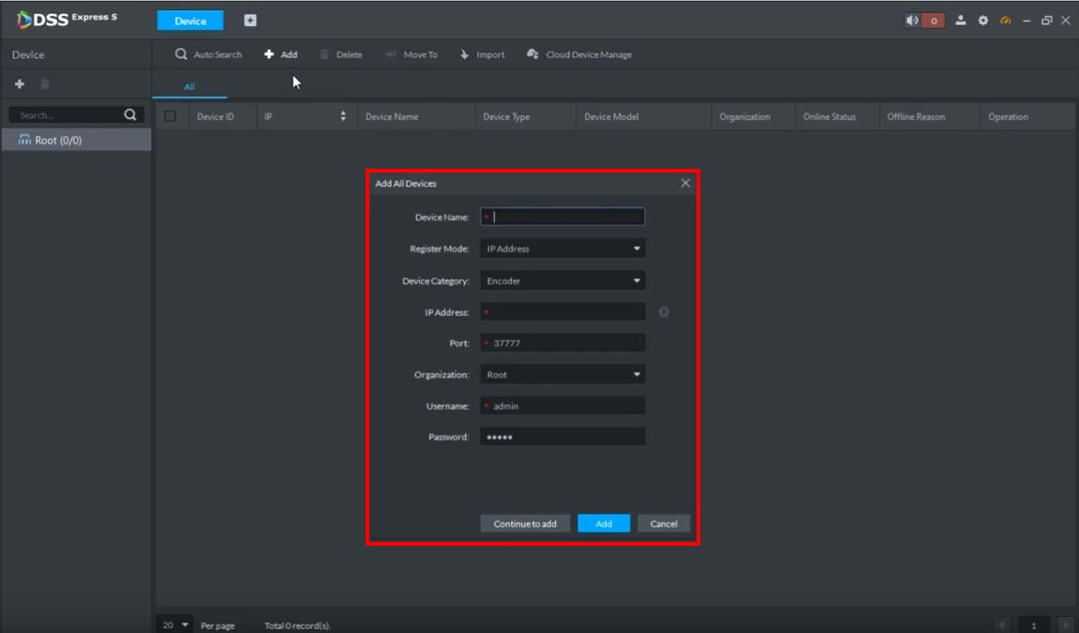Screen dimensions: 1079x633
Task: Open the settings gear icon
Action: tap(983, 21)
